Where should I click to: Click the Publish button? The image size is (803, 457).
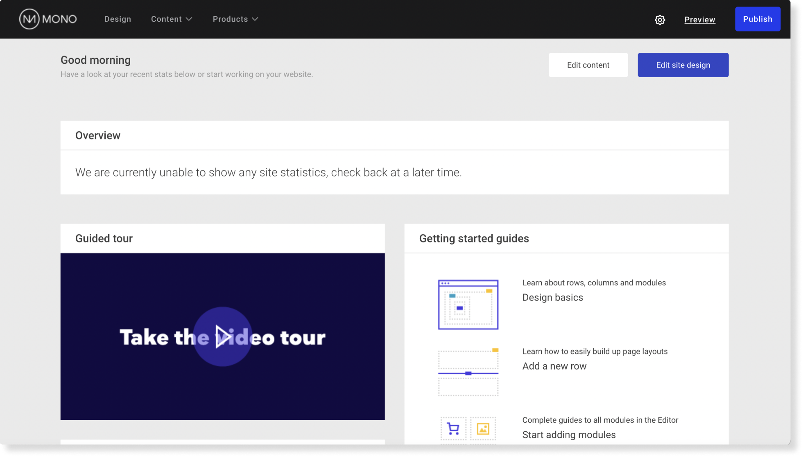tap(758, 19)
